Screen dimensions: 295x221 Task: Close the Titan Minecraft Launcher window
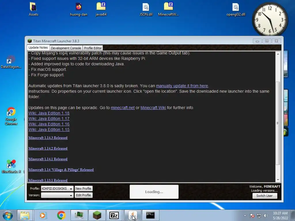click(276, 41)
